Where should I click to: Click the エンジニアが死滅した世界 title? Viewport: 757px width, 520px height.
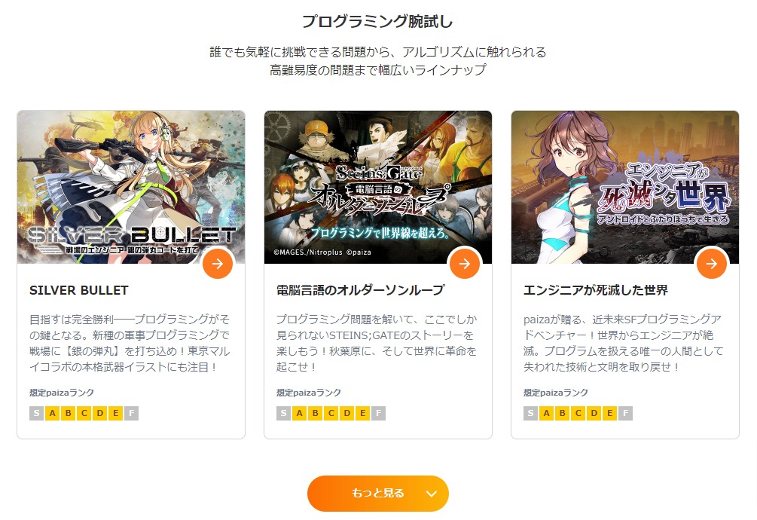click(x=596, y=290)
